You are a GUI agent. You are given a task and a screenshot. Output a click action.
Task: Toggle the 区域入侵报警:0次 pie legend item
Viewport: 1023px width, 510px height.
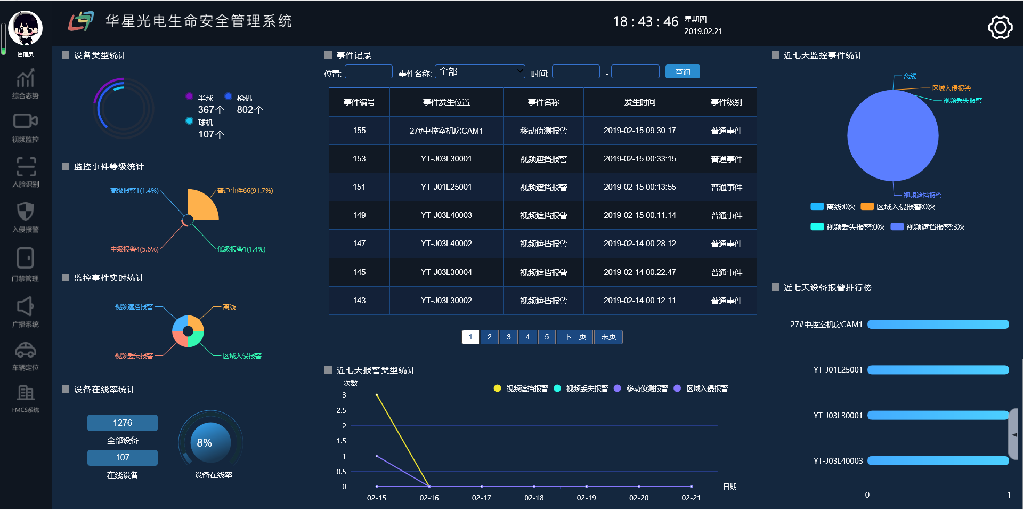pyautogui.click(x=898, y=207)
